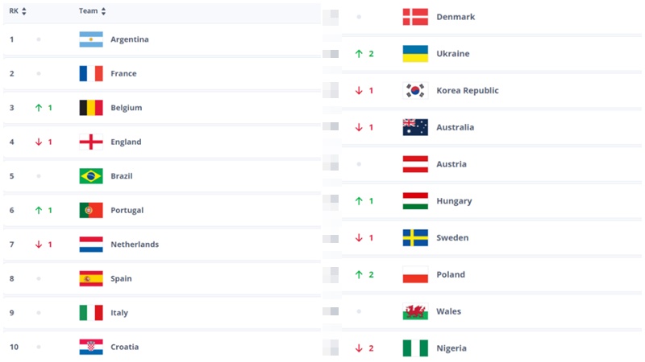Click the Italy row rank number 9
645x362 pixels.
click(x=12, y=313)
